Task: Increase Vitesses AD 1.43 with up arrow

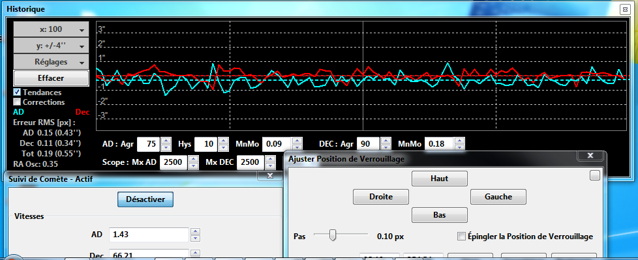Action: [x=196, y=231]
